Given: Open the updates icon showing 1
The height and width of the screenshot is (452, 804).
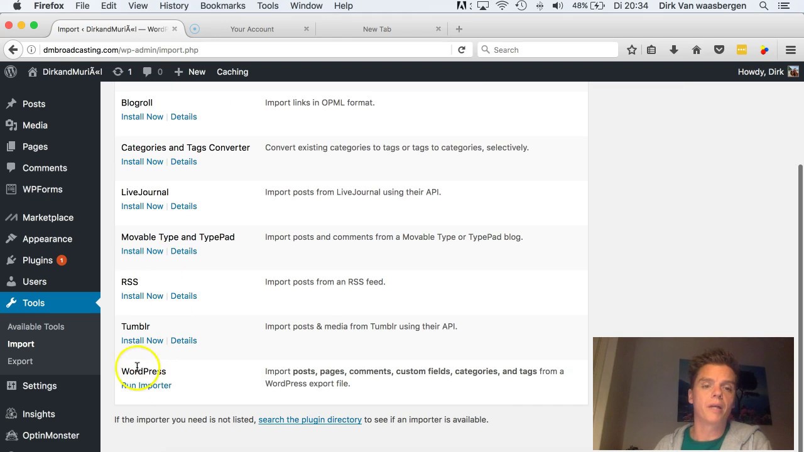Looking at the screenshot, I should click(x=122, y=72).
